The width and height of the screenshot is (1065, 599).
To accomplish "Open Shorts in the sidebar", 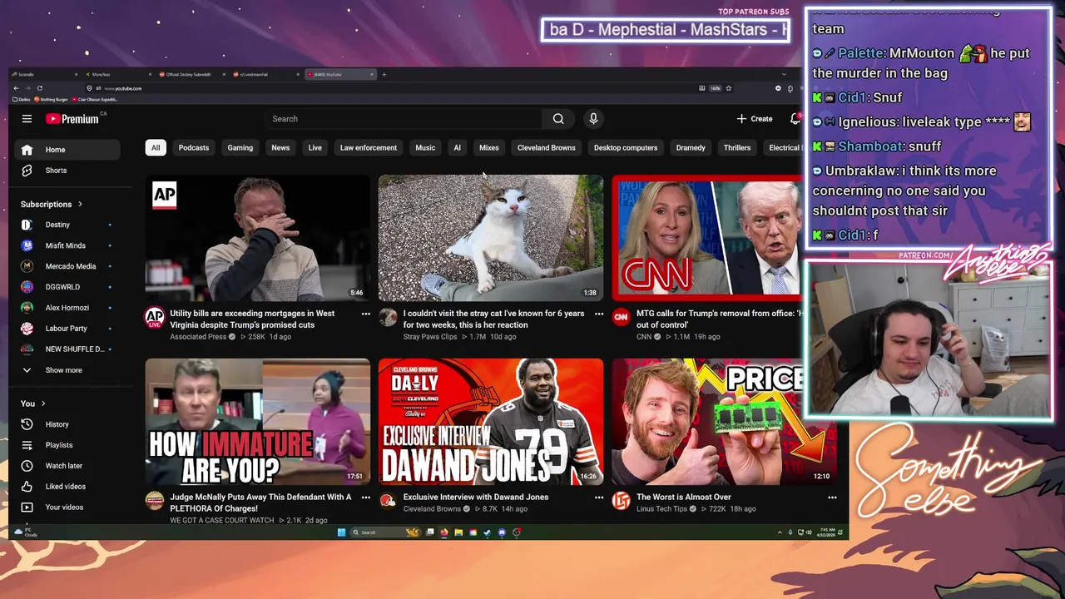I will click(67, 171).
